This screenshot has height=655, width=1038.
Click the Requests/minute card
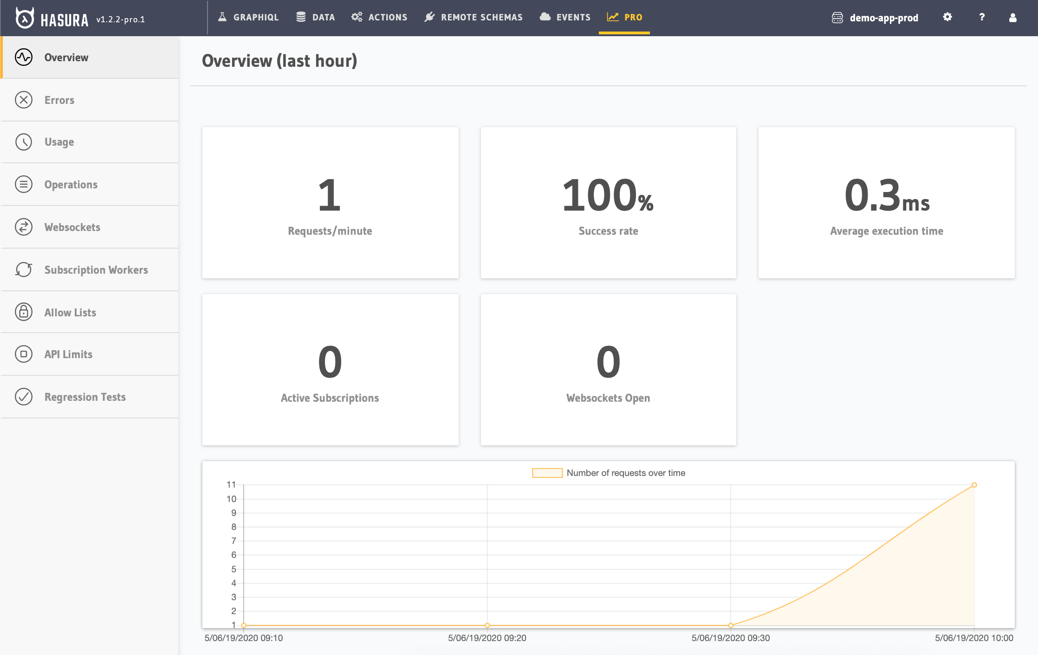click(x=331, y=203)
